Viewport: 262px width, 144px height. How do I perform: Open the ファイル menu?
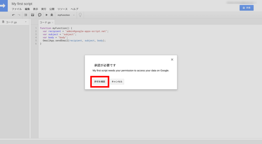tap(17, 9)
